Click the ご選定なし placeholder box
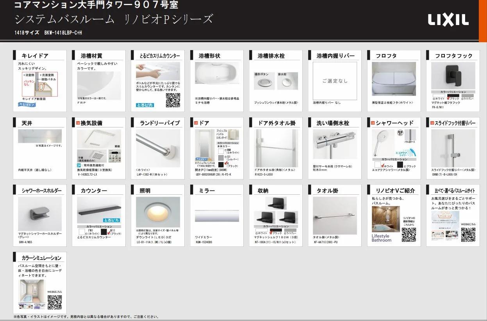Viewport: 487px width, 321px height. (x=335, y=81)
